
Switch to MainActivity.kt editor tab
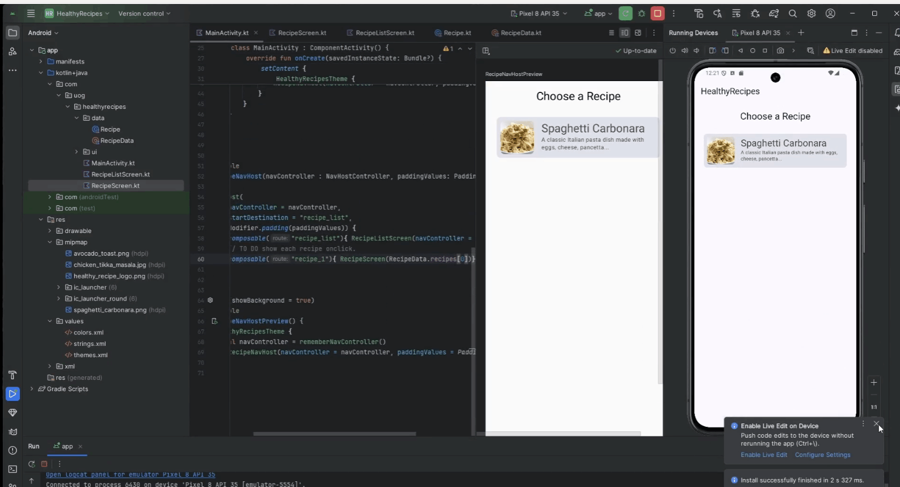click(x=226, y=33)
